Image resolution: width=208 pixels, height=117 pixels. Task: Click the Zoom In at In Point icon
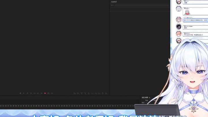click(92, 93)
